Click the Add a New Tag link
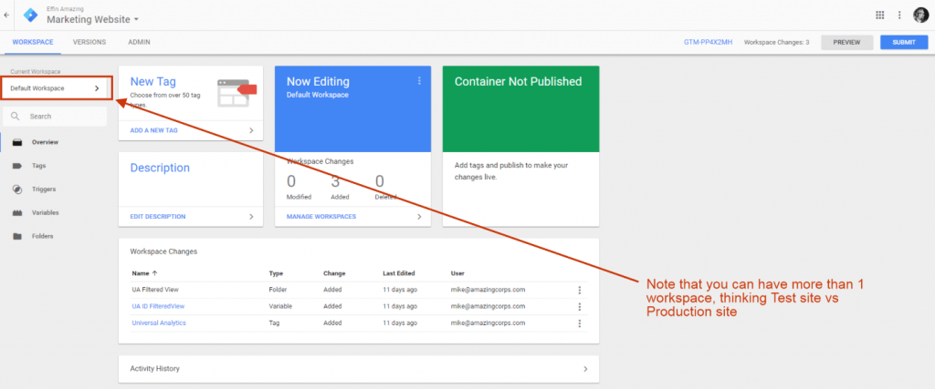 click(x=153, y=129)
